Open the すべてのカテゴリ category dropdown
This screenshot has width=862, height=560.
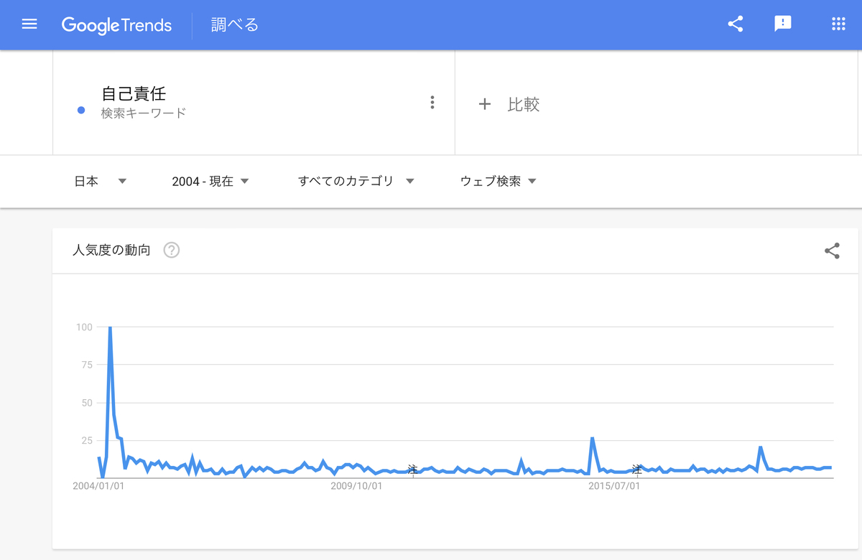point(355,181)
